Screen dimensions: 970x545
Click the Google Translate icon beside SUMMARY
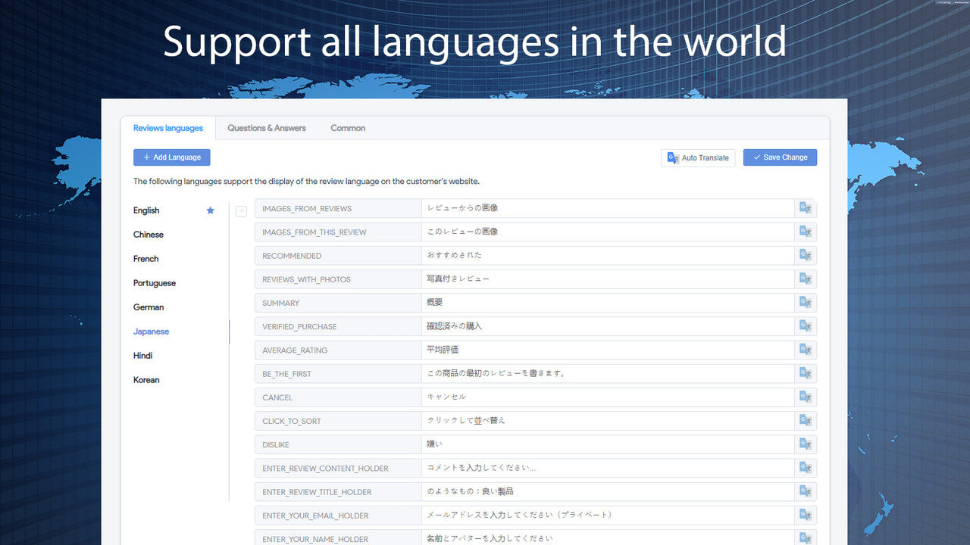click(805, 302)
